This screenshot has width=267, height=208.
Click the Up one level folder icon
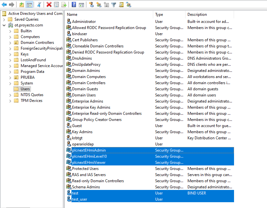(x=22, y=5)
